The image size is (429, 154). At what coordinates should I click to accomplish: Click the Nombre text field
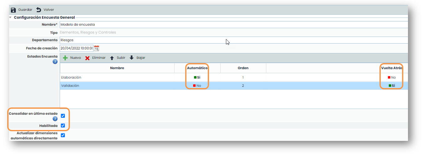pyautogui.click(x=219, y=24)
